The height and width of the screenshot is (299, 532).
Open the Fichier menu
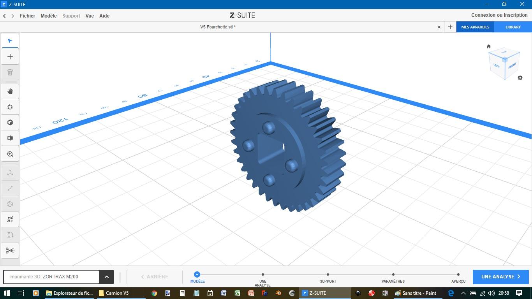click(x=28, y=16)
